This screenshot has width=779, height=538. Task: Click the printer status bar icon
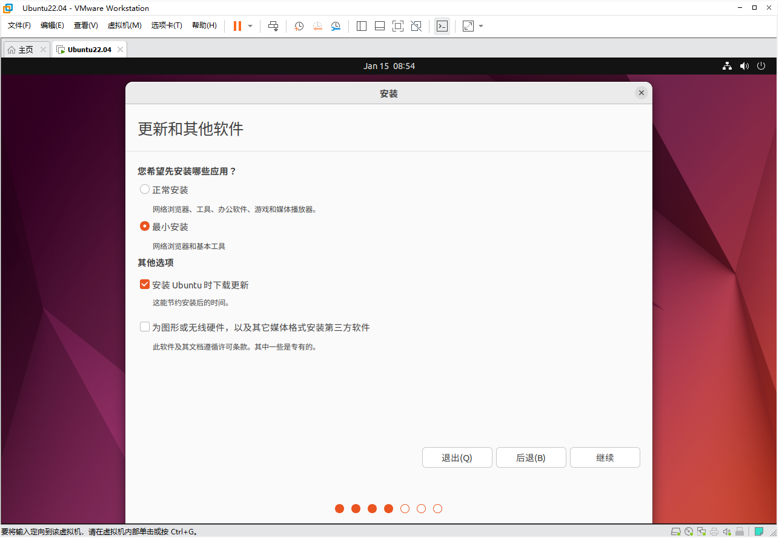(714, 532)
